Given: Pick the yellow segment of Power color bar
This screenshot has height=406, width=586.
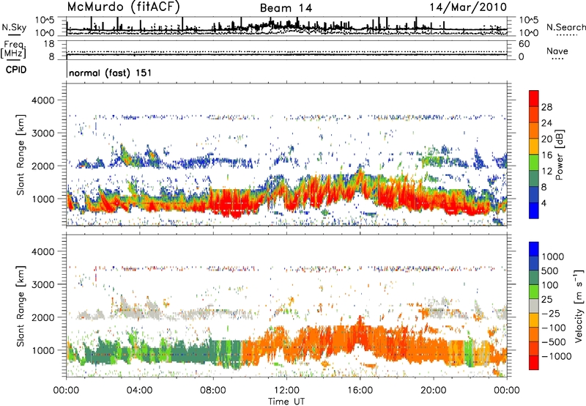Looking at the screenshot, I should click(x=534, y=147).
